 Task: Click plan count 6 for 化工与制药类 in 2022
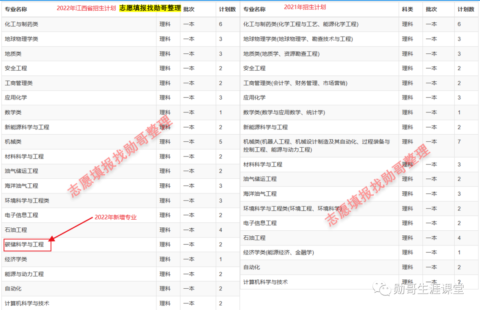pyautogui.click(x=221, y=24)
